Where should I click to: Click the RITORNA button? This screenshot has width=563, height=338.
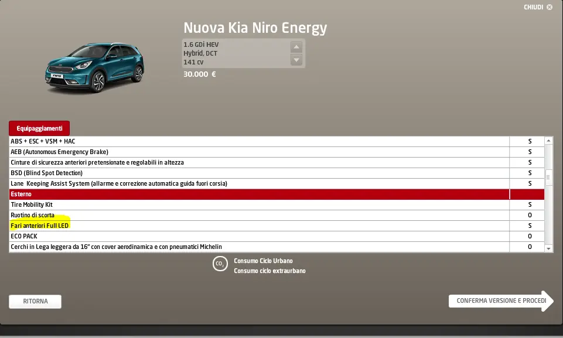[35, 301]
